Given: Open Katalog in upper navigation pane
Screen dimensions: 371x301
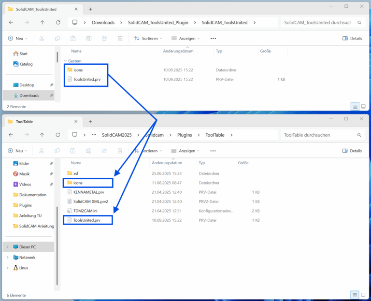Looking at the screenshot, I should pyautogui.click(x=26, y=64).
